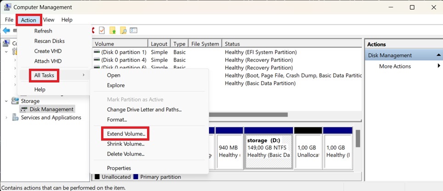Click the Storage node icon in tree
443x191 pixels.
pyautogui.click(x=15, y=101)
